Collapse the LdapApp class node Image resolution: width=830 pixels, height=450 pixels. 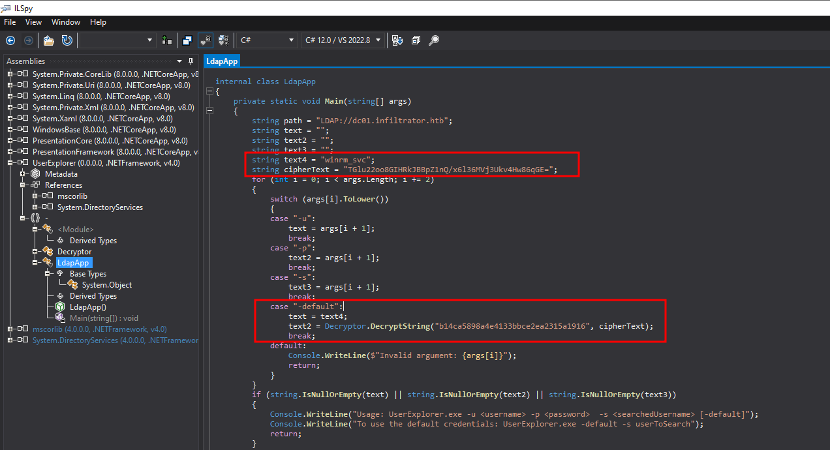(35, 262)
